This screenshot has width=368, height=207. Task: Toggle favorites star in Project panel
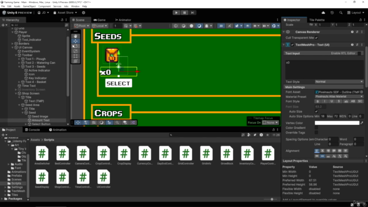(267, 135)
